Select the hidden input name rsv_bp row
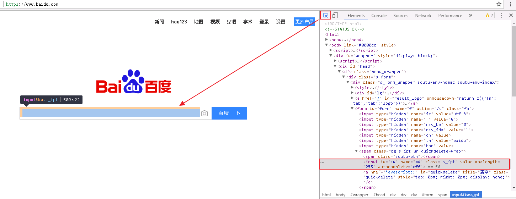This screenshot has width=516, height=199. click(x=415, y=125)
